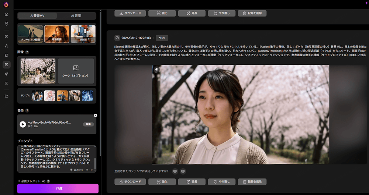The height and width of the screenshot is (195, 369).
Task: Select the AI音楽MV tab
Action: click(x=37, y=16)
